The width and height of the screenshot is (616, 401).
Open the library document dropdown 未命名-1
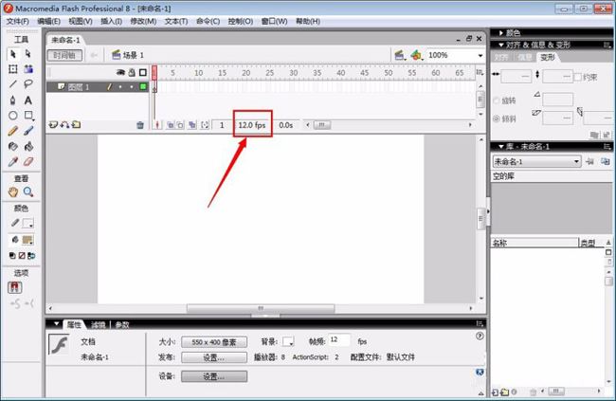[x=536, y=161]
